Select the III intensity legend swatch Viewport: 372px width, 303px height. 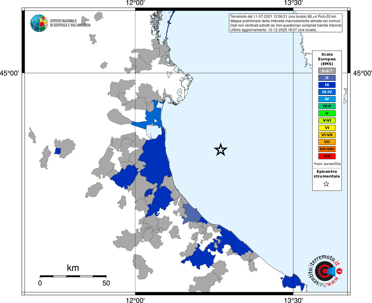(327, 85)
